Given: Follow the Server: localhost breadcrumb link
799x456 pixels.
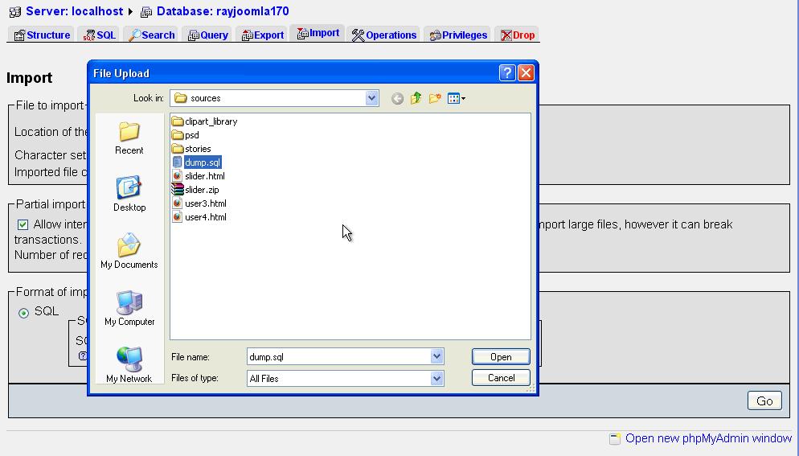Looking at the screenshot, I should [75, 11].
